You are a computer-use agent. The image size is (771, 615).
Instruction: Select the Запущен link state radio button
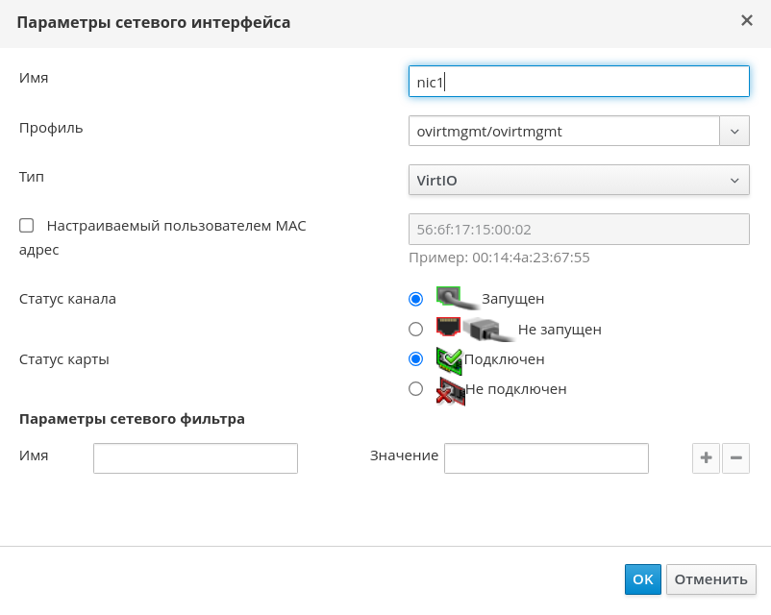415,299
